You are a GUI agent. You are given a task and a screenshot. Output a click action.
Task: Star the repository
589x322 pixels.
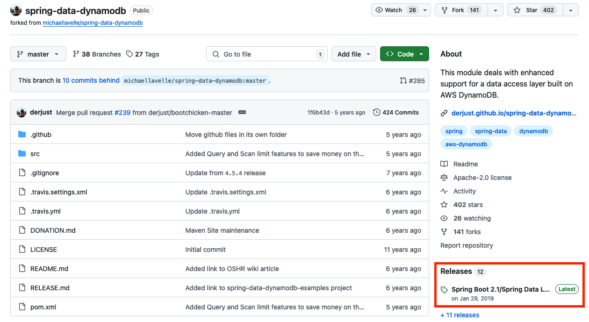tap(535, 10)
